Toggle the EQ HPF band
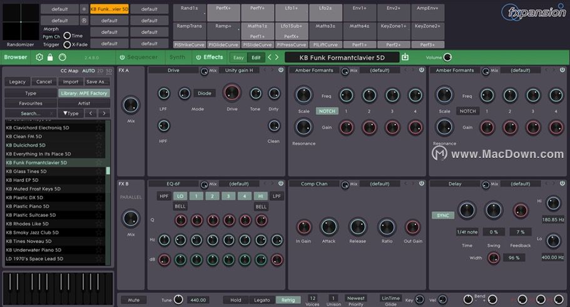This screenshot has height=307, width=570. coord(164,196)
